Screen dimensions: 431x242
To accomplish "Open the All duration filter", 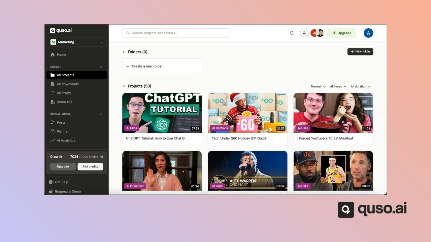I will pos(361,86).
